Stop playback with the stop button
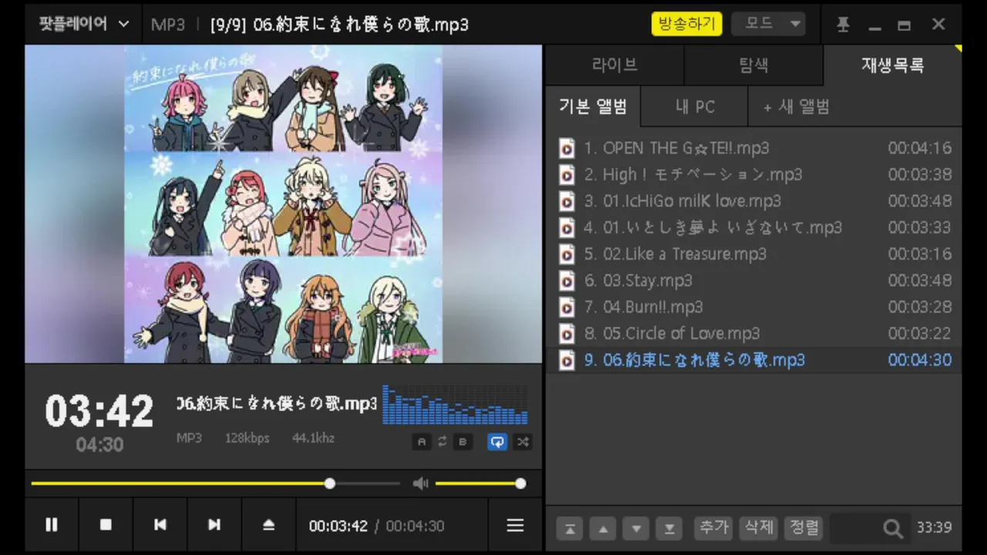 click(106, 525)
